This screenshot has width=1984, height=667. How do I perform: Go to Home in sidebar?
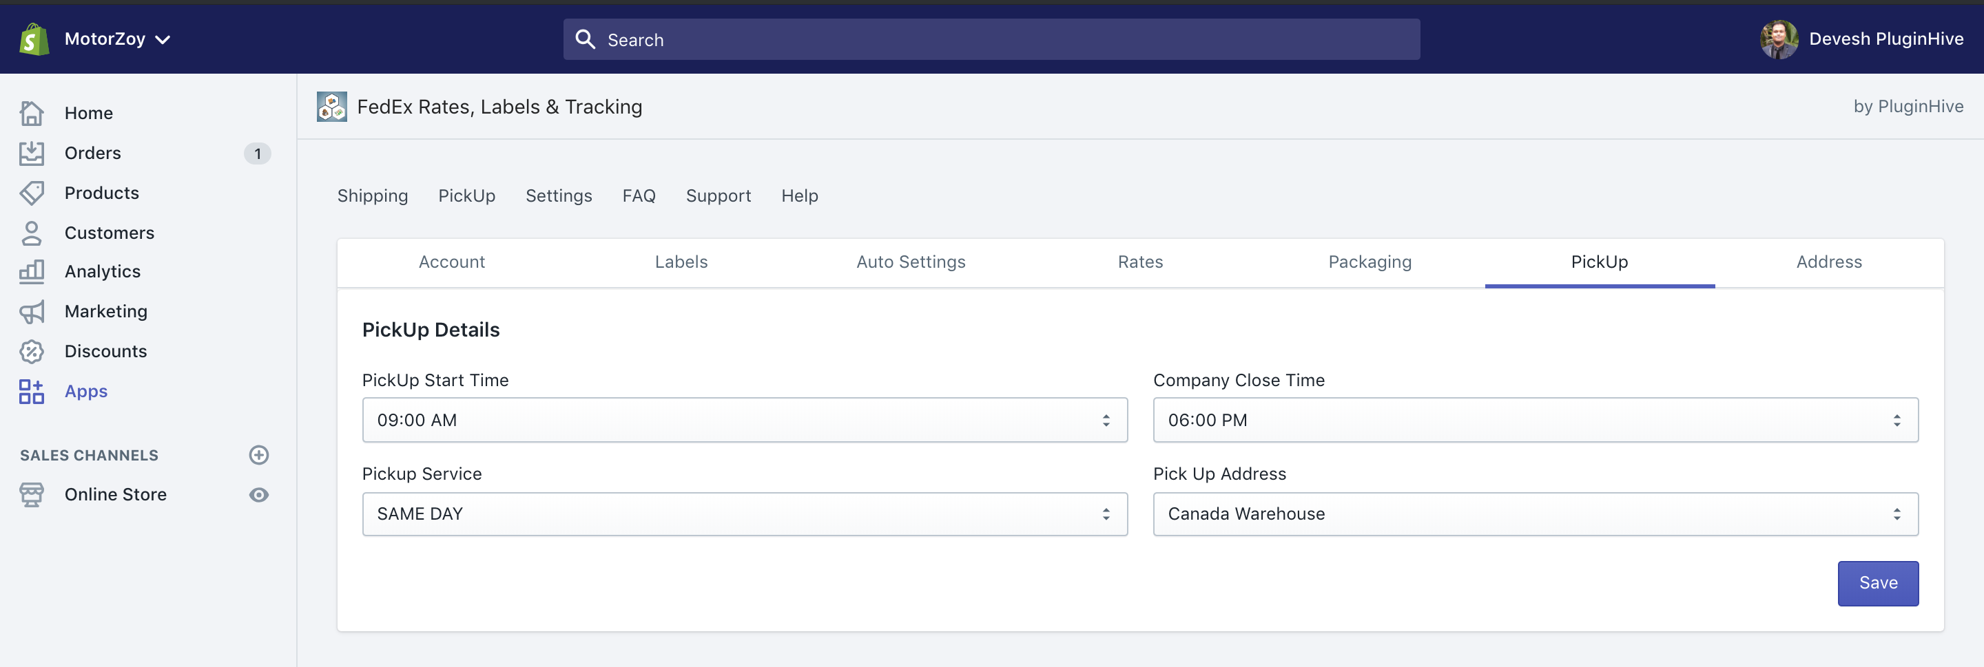[89, 113]
